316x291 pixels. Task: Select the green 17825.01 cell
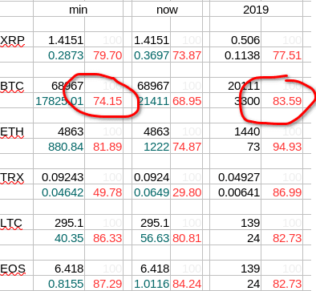[59, 101]
